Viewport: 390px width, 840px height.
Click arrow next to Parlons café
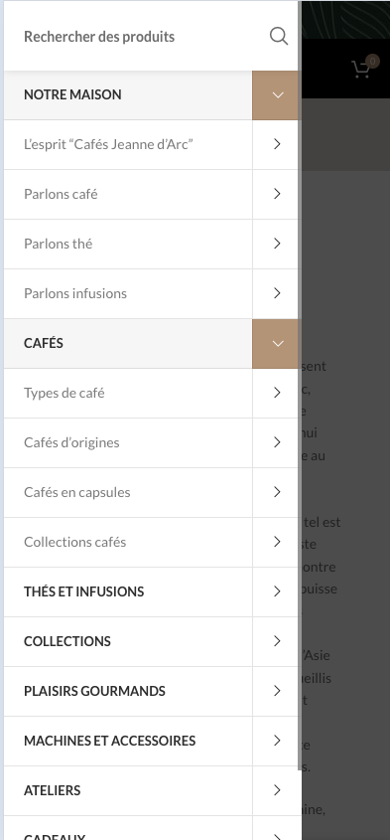(277, 194)
